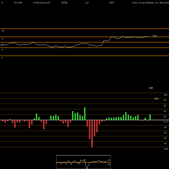Viewport: 169px width, 169px height.
Task: Click the MR axis label -60
Action: (165, 138)
